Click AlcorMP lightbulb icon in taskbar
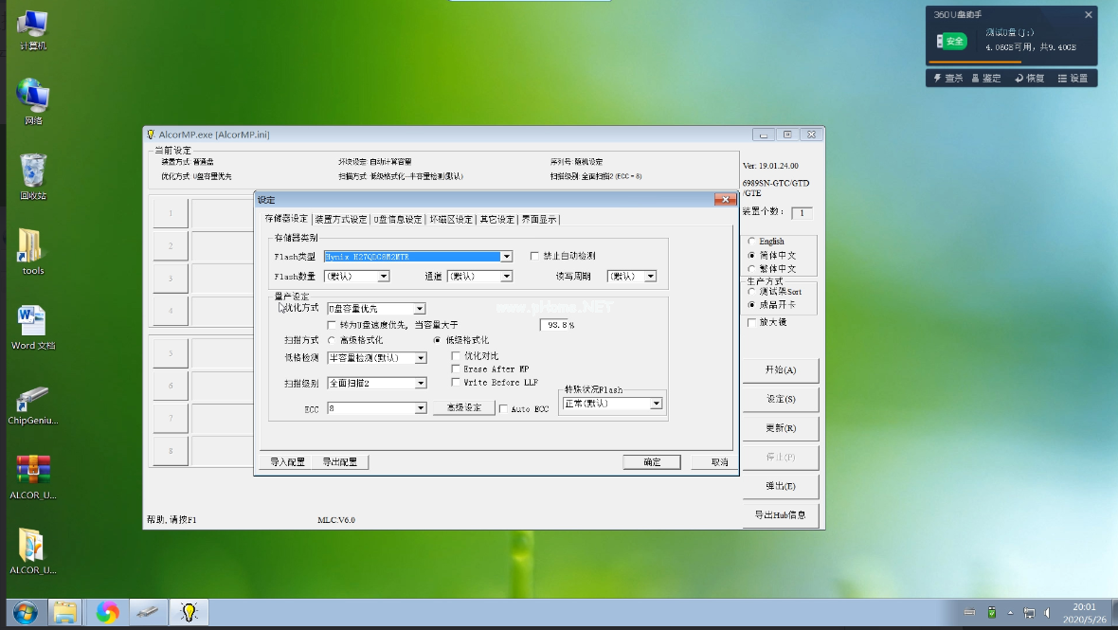 (x=189, y=613)
